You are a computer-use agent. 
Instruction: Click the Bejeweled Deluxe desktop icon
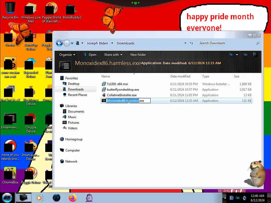(31, 68)
